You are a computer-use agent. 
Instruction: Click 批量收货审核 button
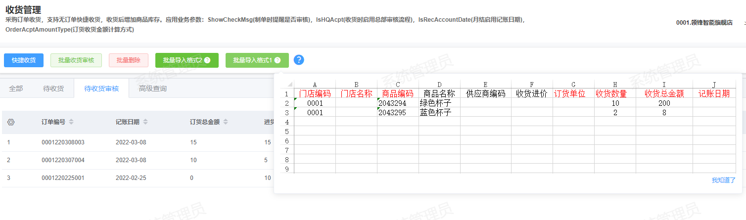click(76, 60)
